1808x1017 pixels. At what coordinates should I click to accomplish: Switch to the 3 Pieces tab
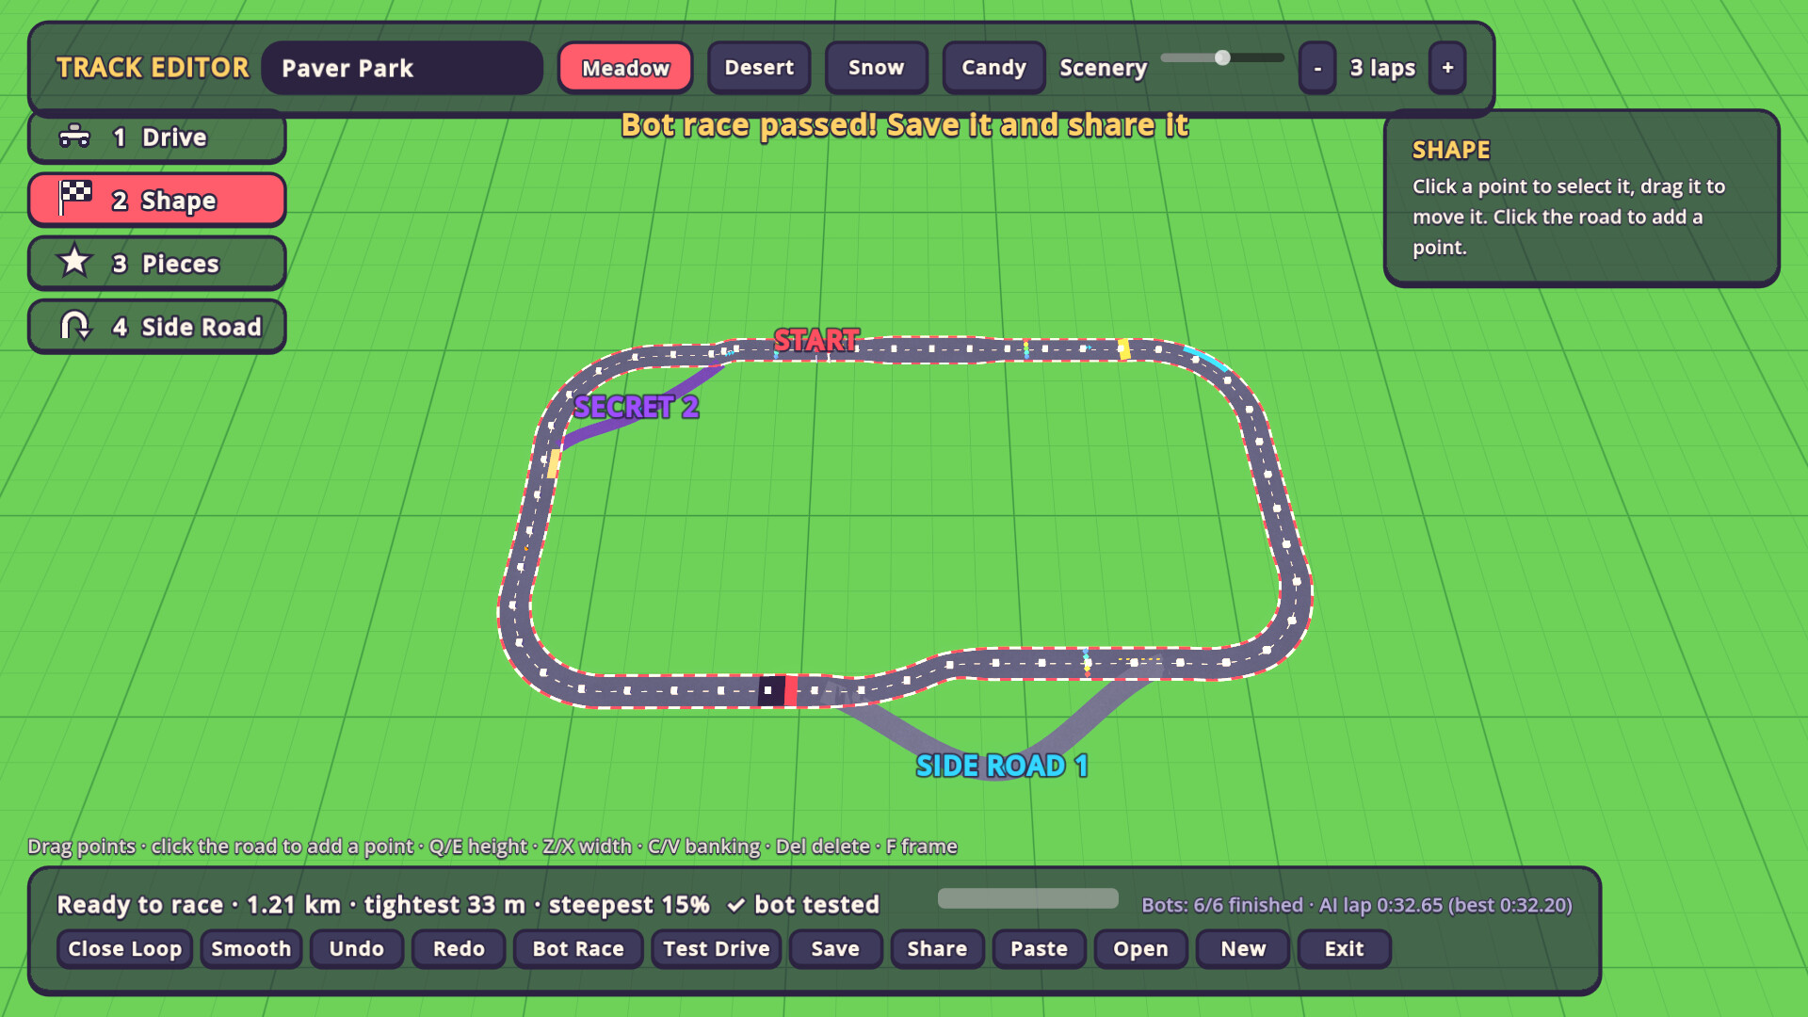[157, 263]
